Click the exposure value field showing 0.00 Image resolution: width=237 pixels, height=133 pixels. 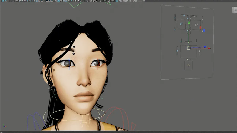[104, 1]
